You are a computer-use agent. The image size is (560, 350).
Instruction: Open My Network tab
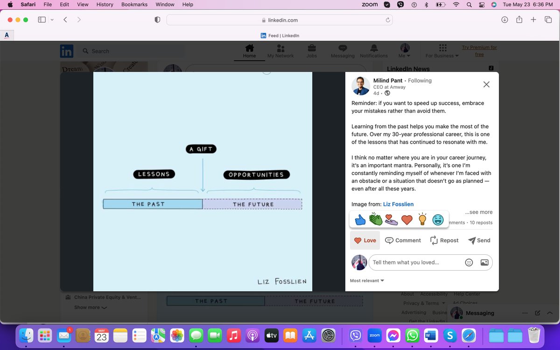coord(280,51)
